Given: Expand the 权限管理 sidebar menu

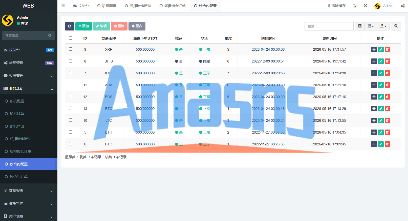Looking at the screenshot, I should (x=29, y=76).
